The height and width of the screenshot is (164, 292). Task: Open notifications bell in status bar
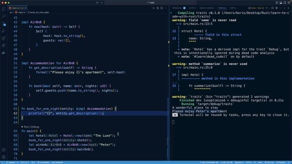[x=289, y=162]
